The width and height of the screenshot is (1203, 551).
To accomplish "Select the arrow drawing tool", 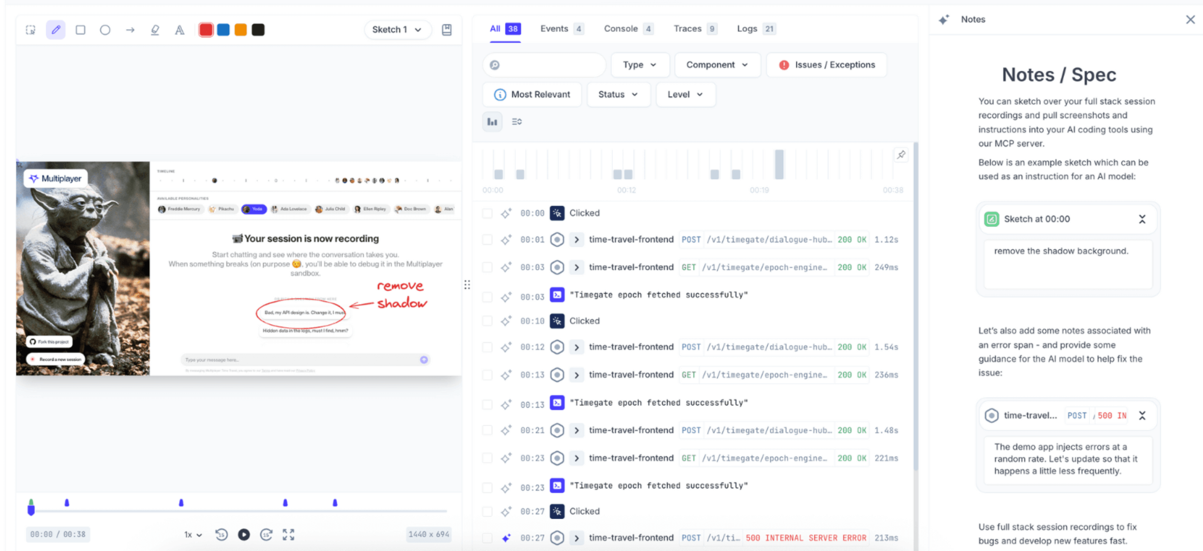I will (130, 30).
